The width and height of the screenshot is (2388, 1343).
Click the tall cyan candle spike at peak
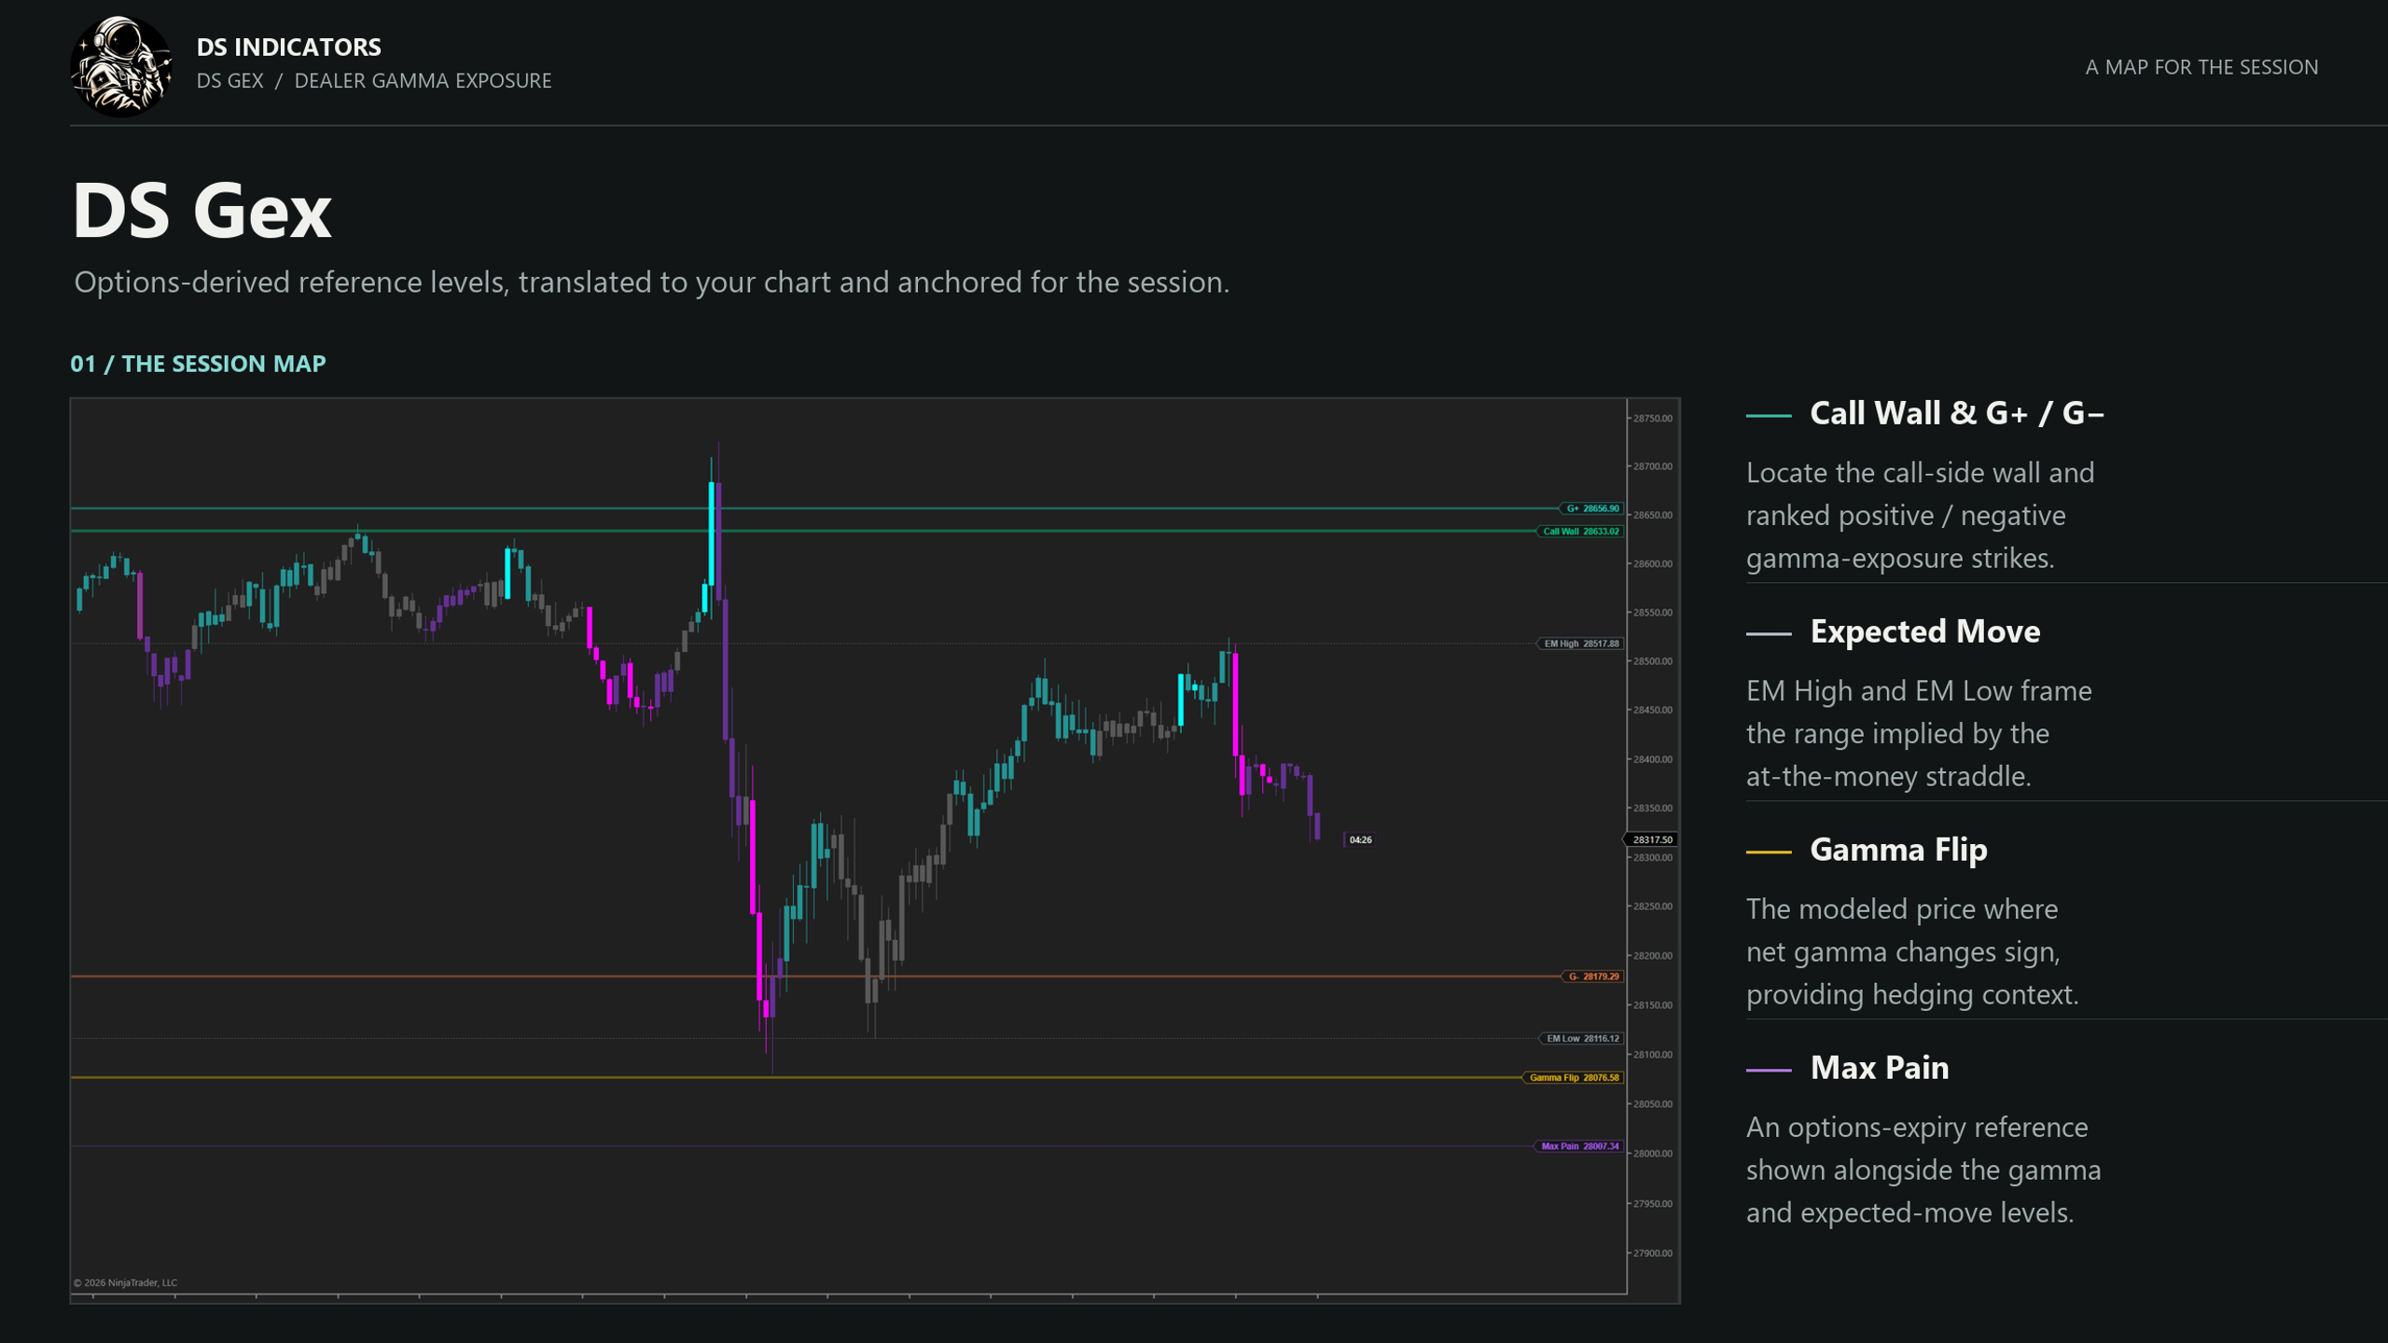pos(712,533)
